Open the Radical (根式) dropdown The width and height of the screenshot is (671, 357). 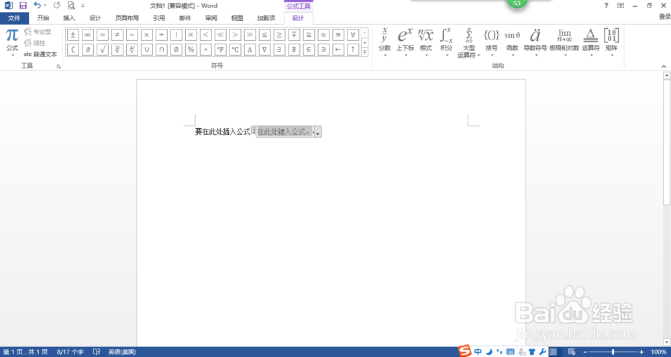[426, 42]
